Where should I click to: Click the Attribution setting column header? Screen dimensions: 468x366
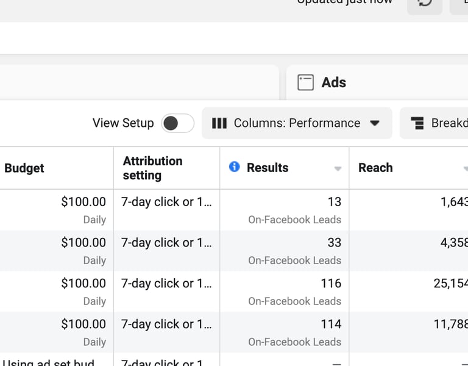[x=152, y=168]
